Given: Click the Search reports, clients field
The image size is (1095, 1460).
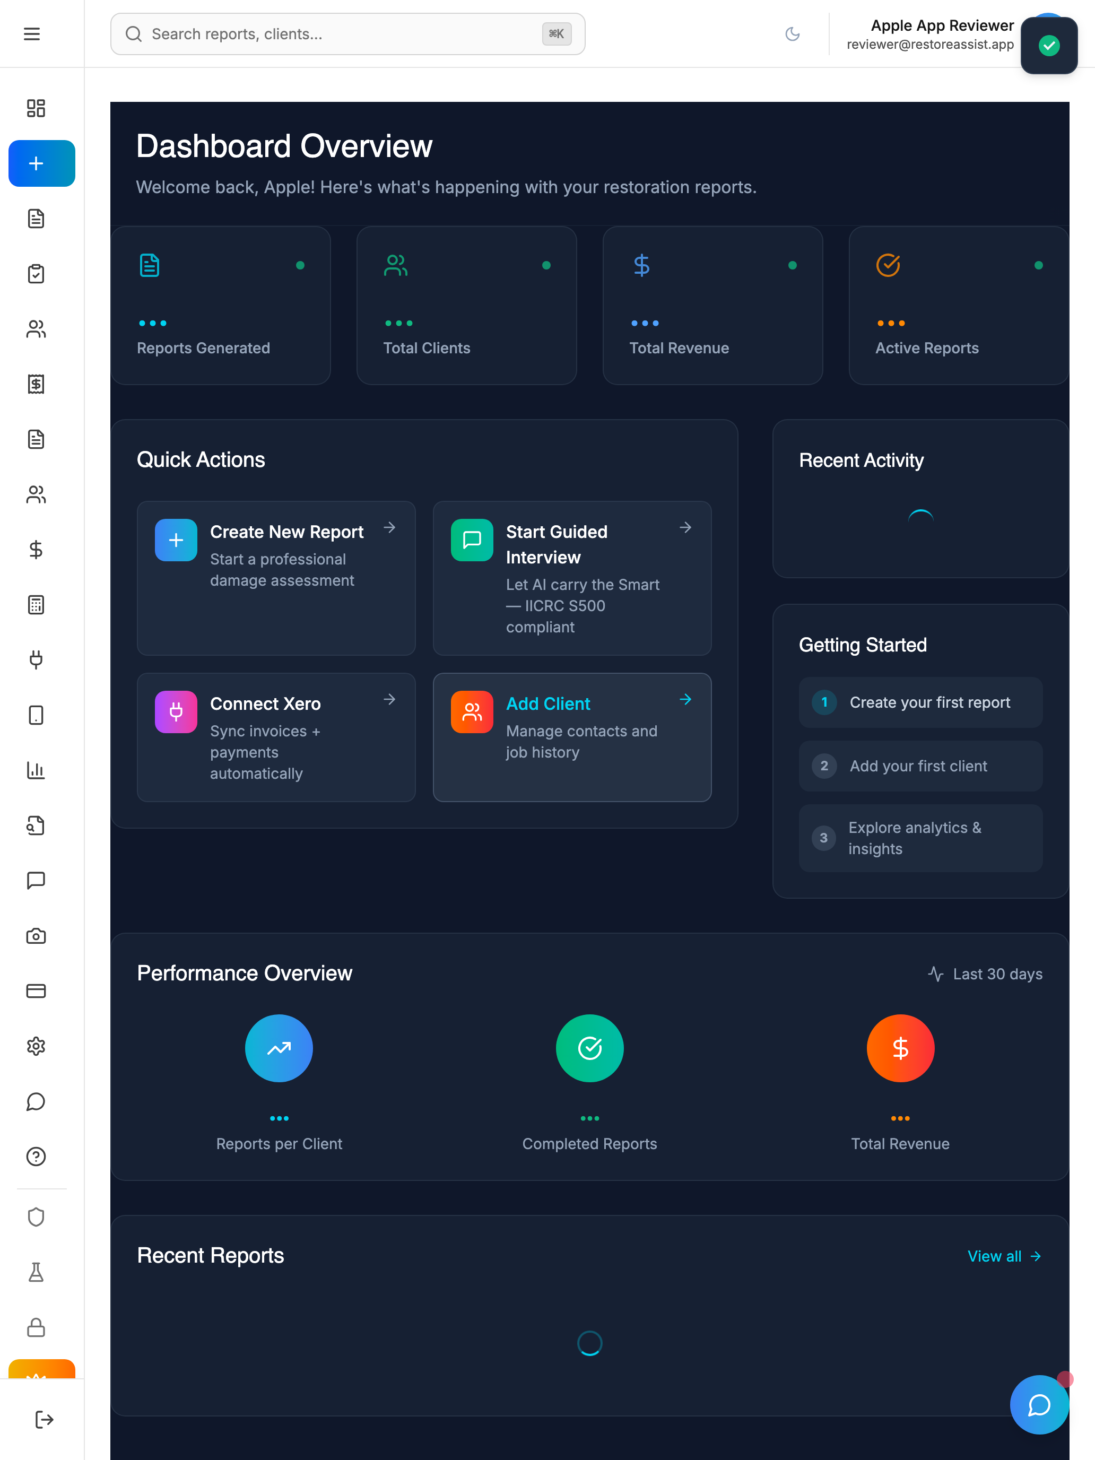Looking at the screenshot, I should pos(348,33).
